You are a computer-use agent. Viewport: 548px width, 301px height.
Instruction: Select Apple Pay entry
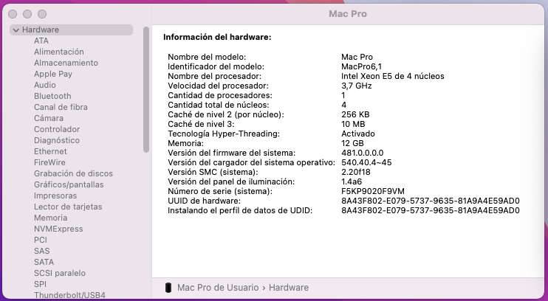[x=53, y=74]
